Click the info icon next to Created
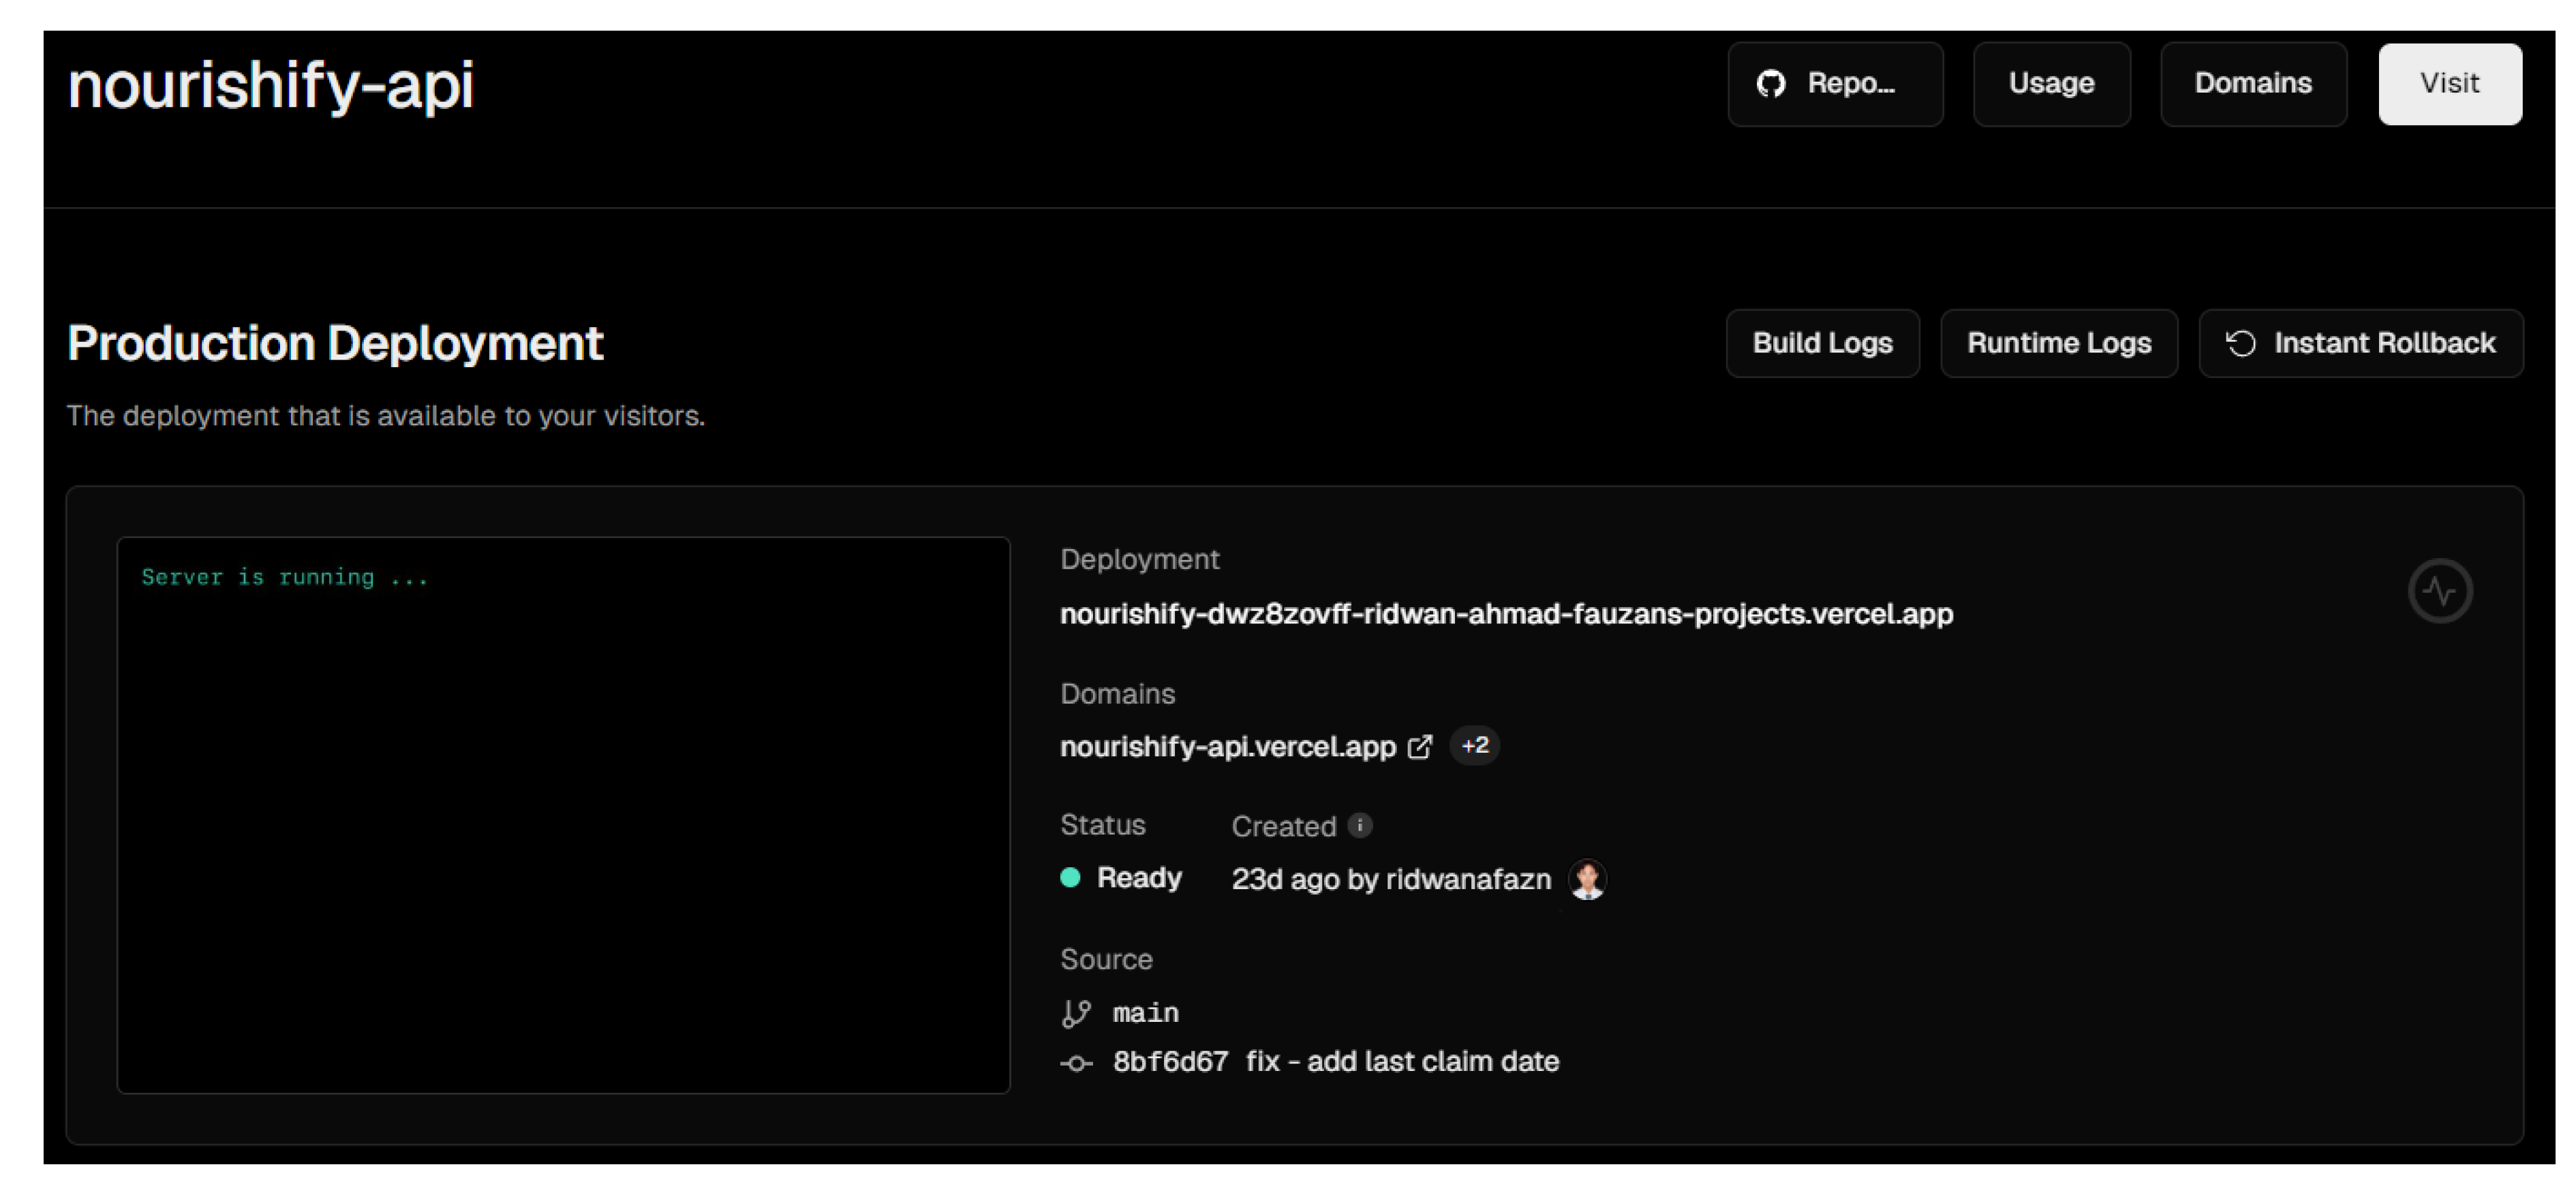This screenshot has height=1182, width=2576. [1359, 825]
